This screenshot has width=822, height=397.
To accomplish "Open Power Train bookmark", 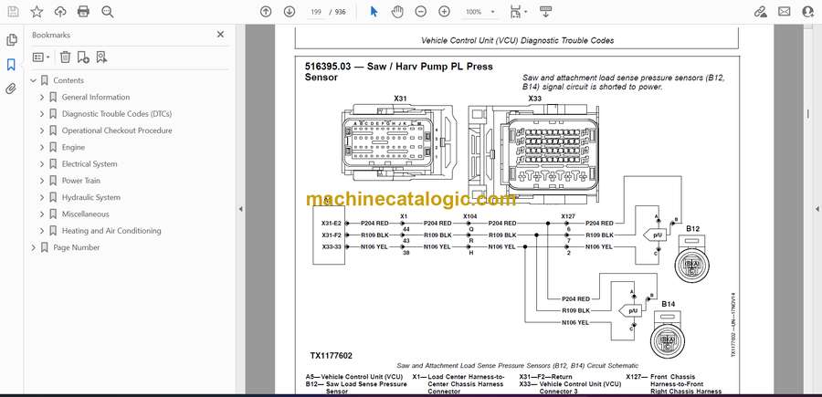I will coord(80,181).
